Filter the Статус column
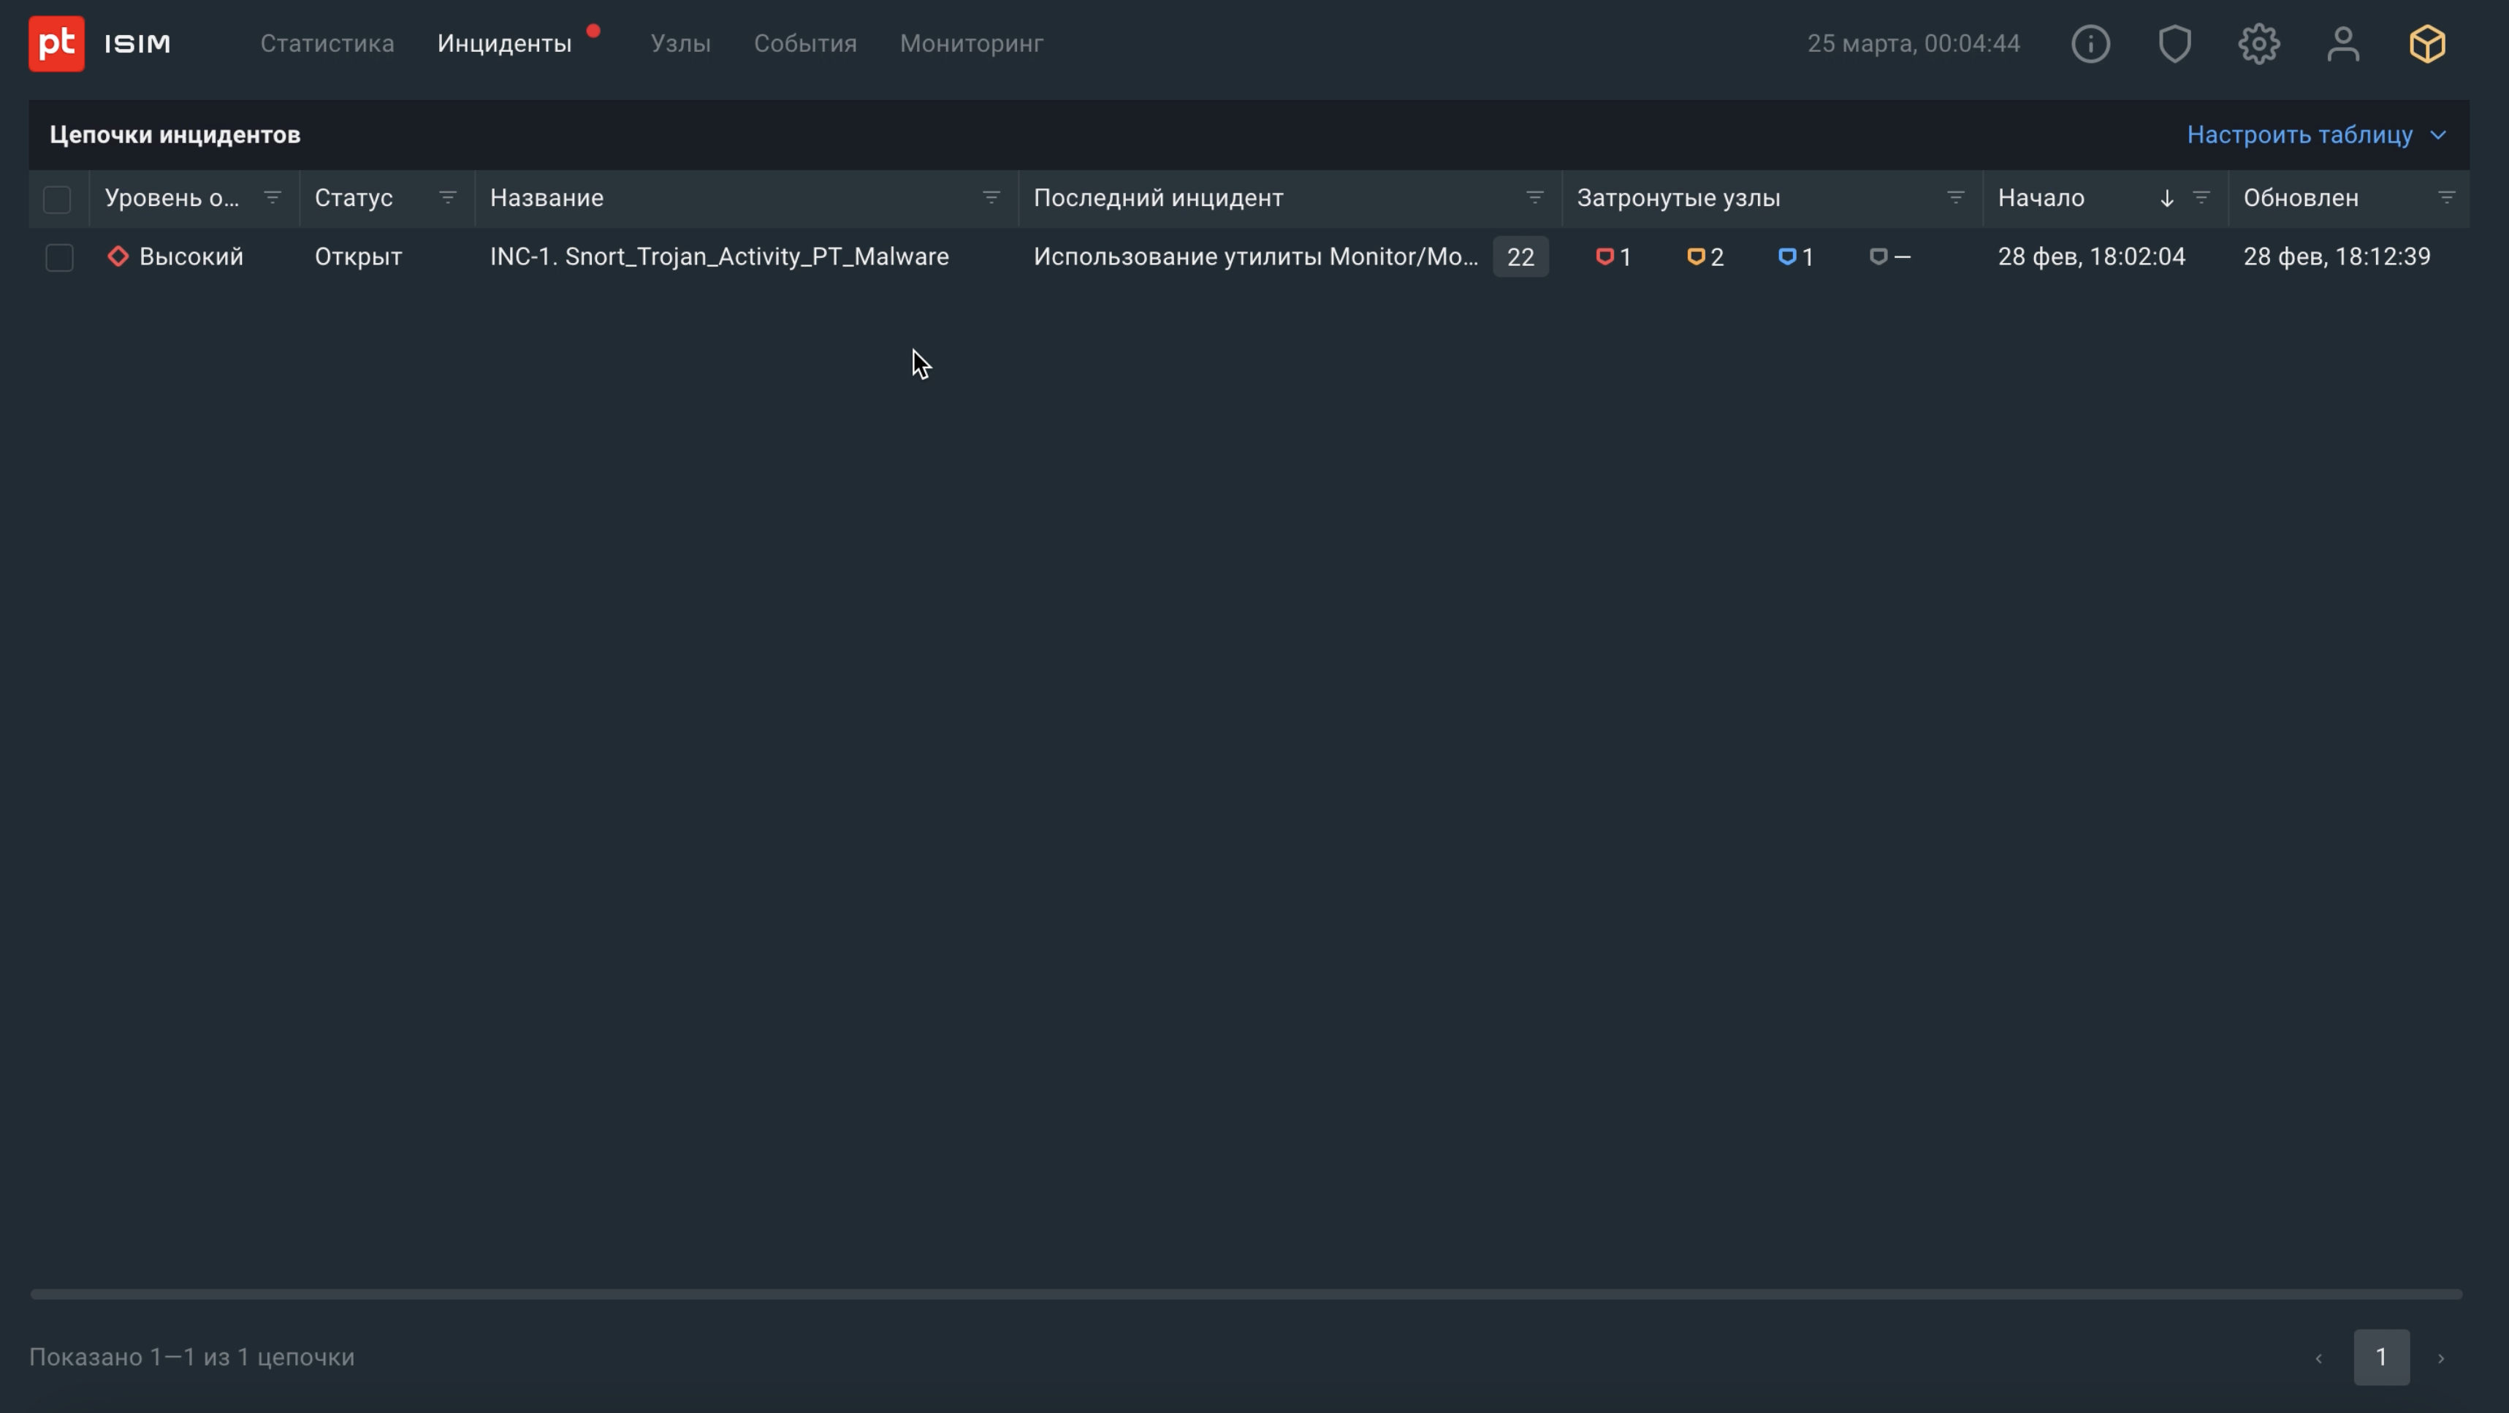Screen dimensions: 2509x1413 point(448,198)
